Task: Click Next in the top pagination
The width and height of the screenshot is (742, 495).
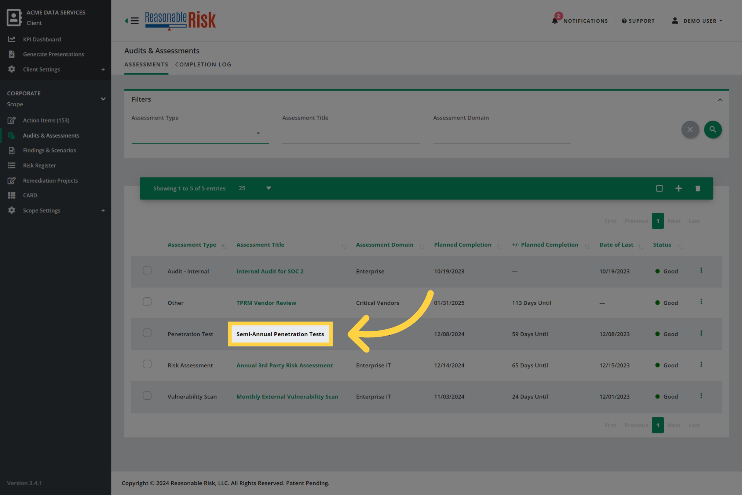Action: tap(674, 221)
